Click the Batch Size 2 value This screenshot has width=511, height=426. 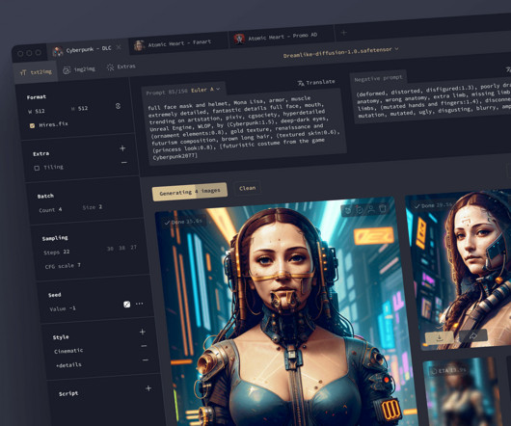[x=93, y=207]
